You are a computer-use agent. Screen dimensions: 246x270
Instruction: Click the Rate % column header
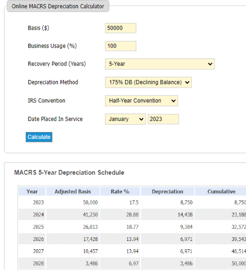[120, 191]
